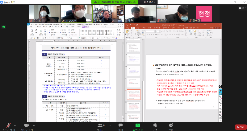Click the 보기 view button at top right
Screen dimensions: 247x131
click(x=243, y=7)
